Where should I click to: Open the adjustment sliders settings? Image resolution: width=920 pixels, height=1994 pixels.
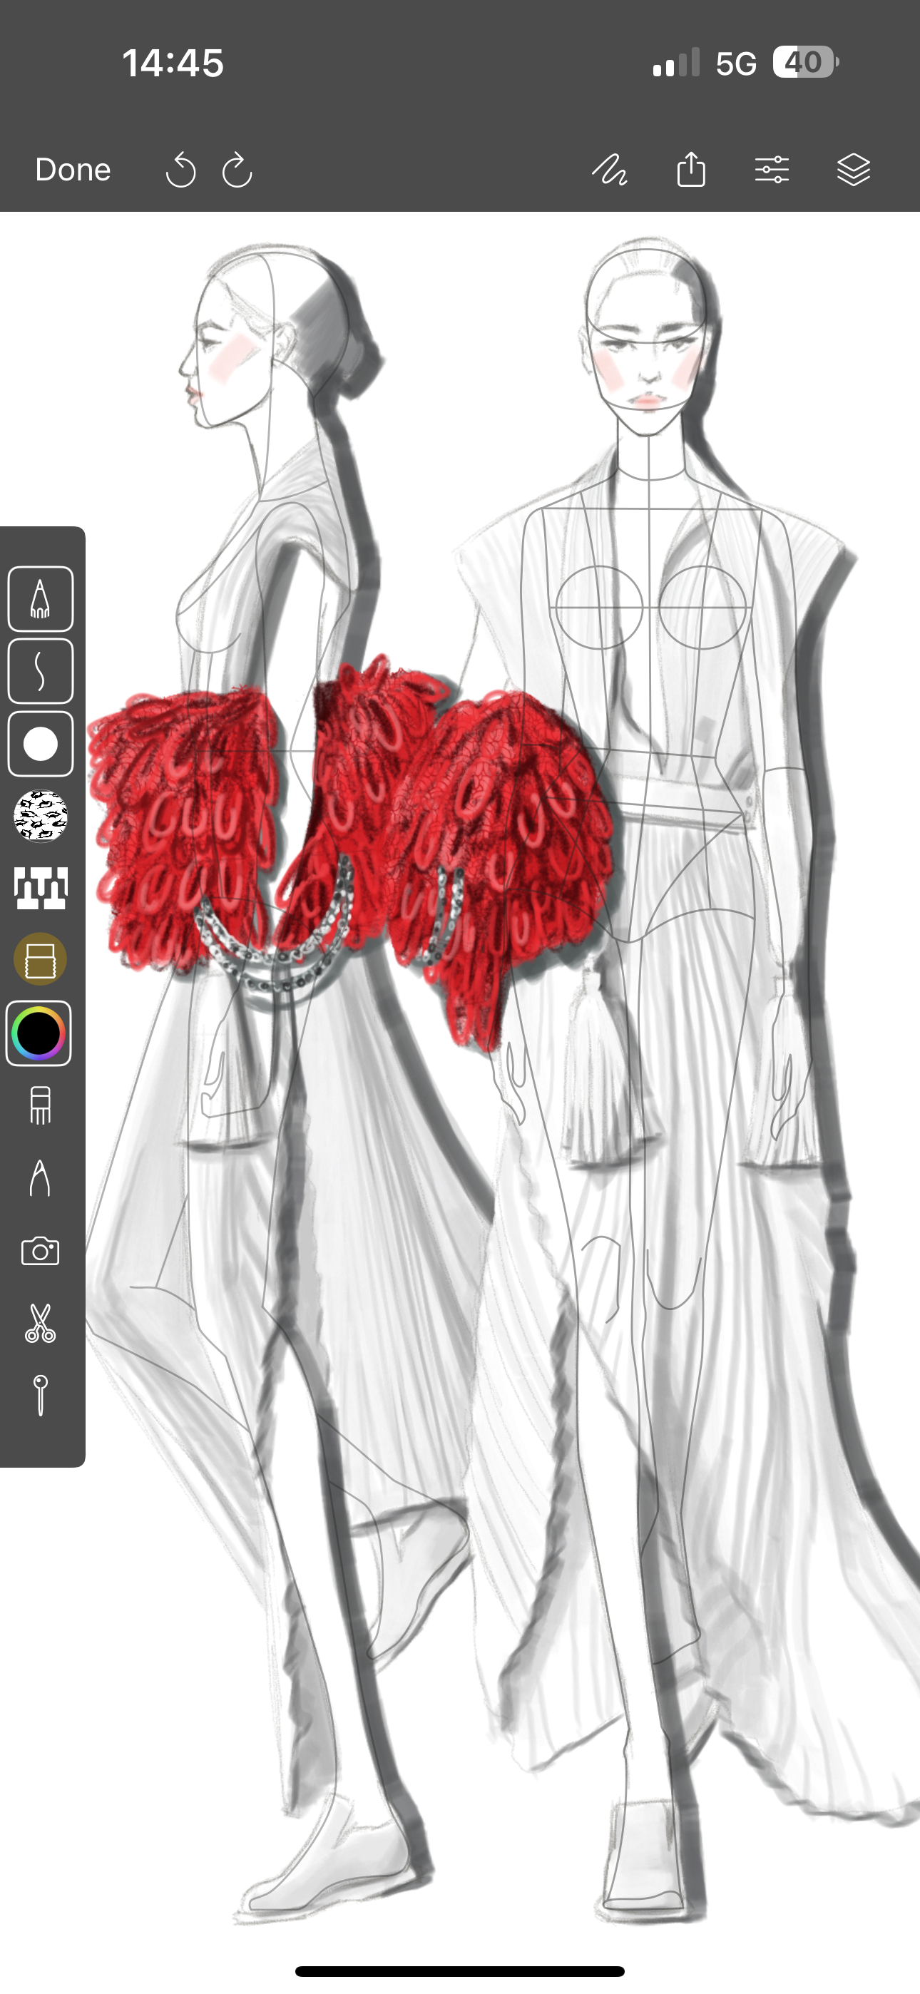pos(772,170)
